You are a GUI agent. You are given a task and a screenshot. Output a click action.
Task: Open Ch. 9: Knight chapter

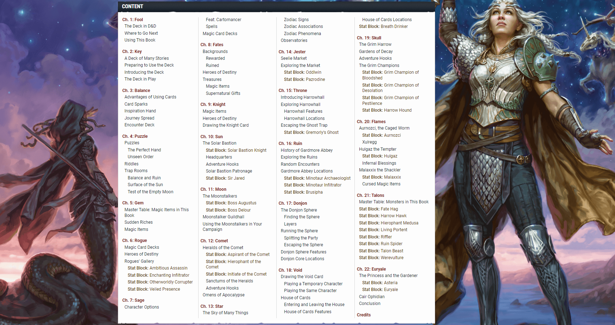pos(213,105)
